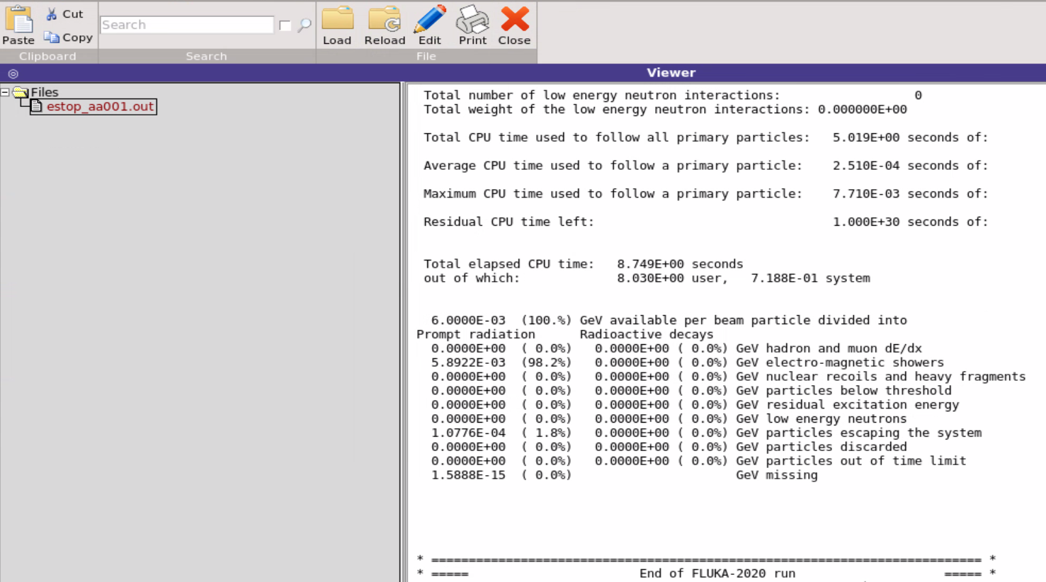1046x582 pixels.
Task: Click the 7.188E-01 system time value
Action: click(784, 278)
